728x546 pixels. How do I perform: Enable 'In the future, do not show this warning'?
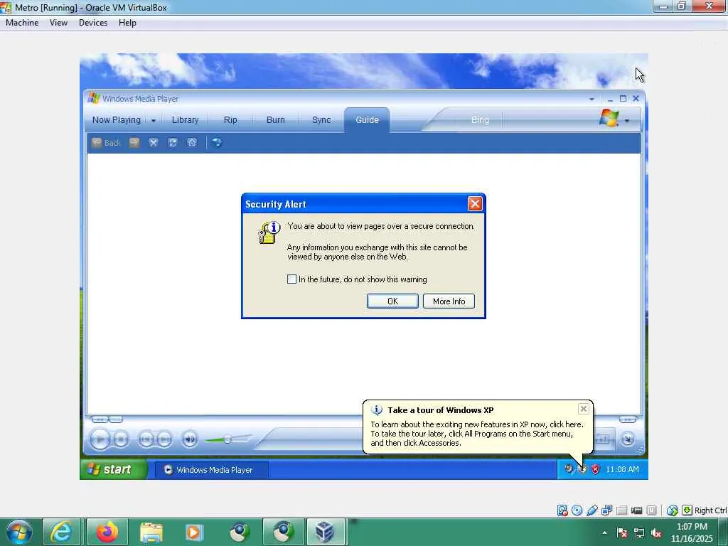point(291,279)
